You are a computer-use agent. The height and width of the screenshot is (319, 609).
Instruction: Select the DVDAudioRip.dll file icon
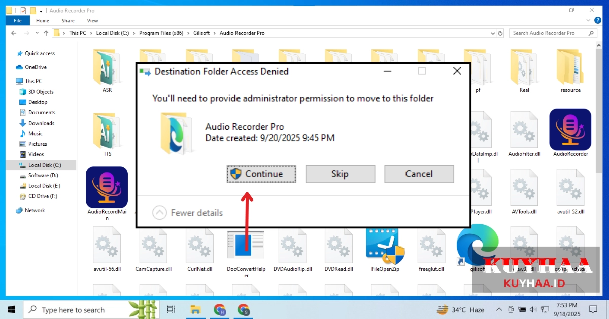point(292,246)
